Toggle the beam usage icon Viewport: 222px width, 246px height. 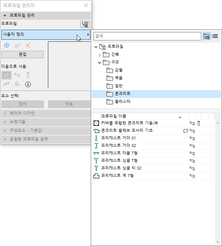pos(17,75)
